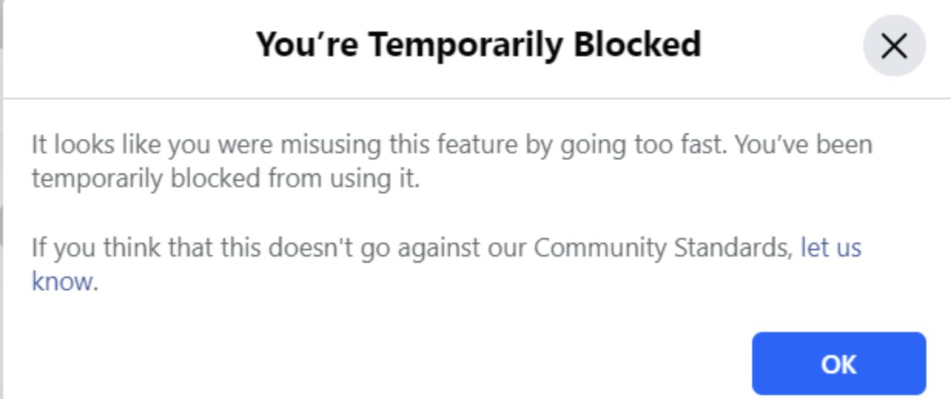Click the circular gray background of X
Screen dimensions: 951x399
(x=894, y=46)
